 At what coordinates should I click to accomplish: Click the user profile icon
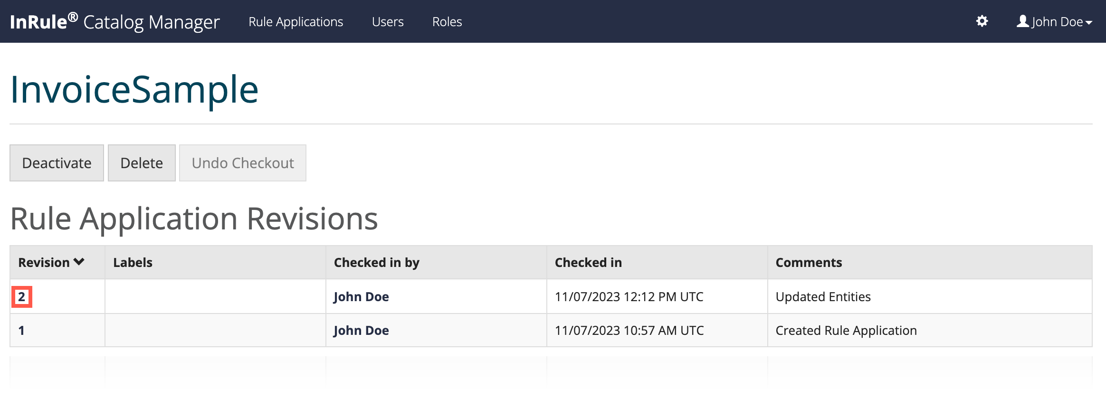point(1022,21)
